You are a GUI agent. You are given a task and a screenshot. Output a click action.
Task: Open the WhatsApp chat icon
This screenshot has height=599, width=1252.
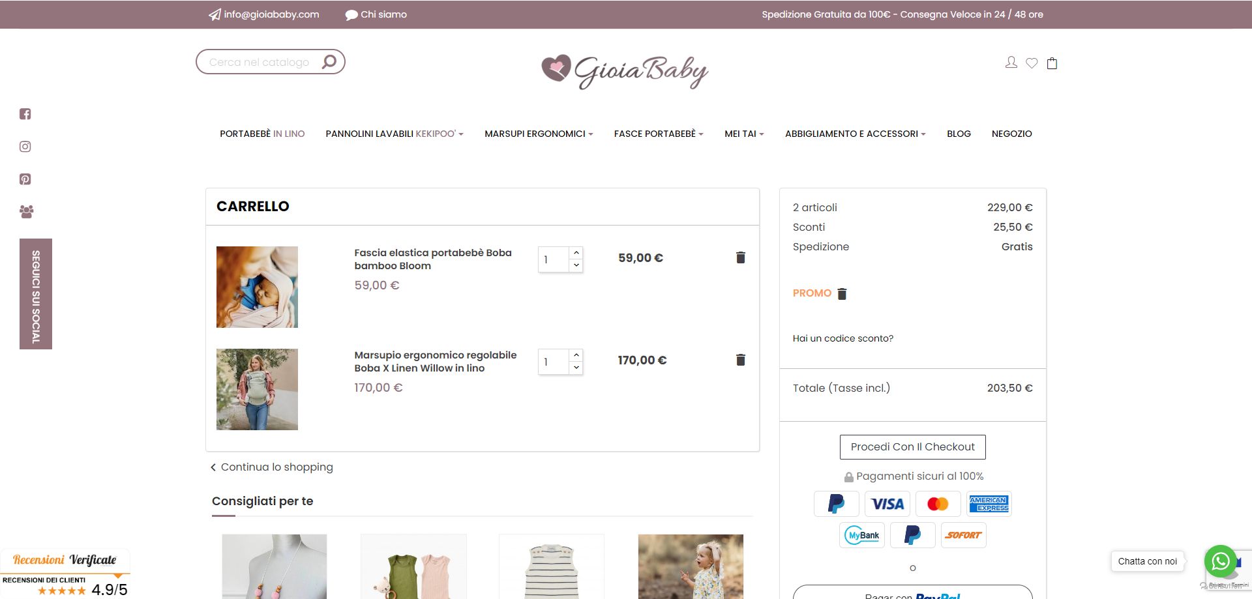point(1221,561)
